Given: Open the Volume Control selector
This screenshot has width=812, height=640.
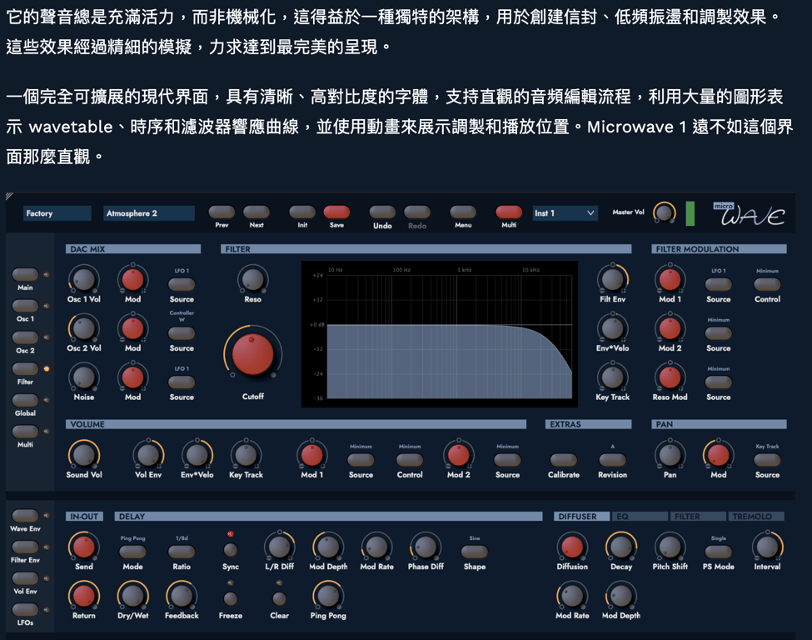Looking at the screenshot, I should pos(410,460).
